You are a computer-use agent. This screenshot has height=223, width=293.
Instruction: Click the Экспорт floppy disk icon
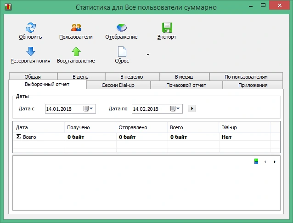[x=167, y=28]
